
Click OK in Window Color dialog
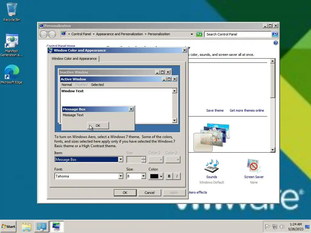point(125,193)
